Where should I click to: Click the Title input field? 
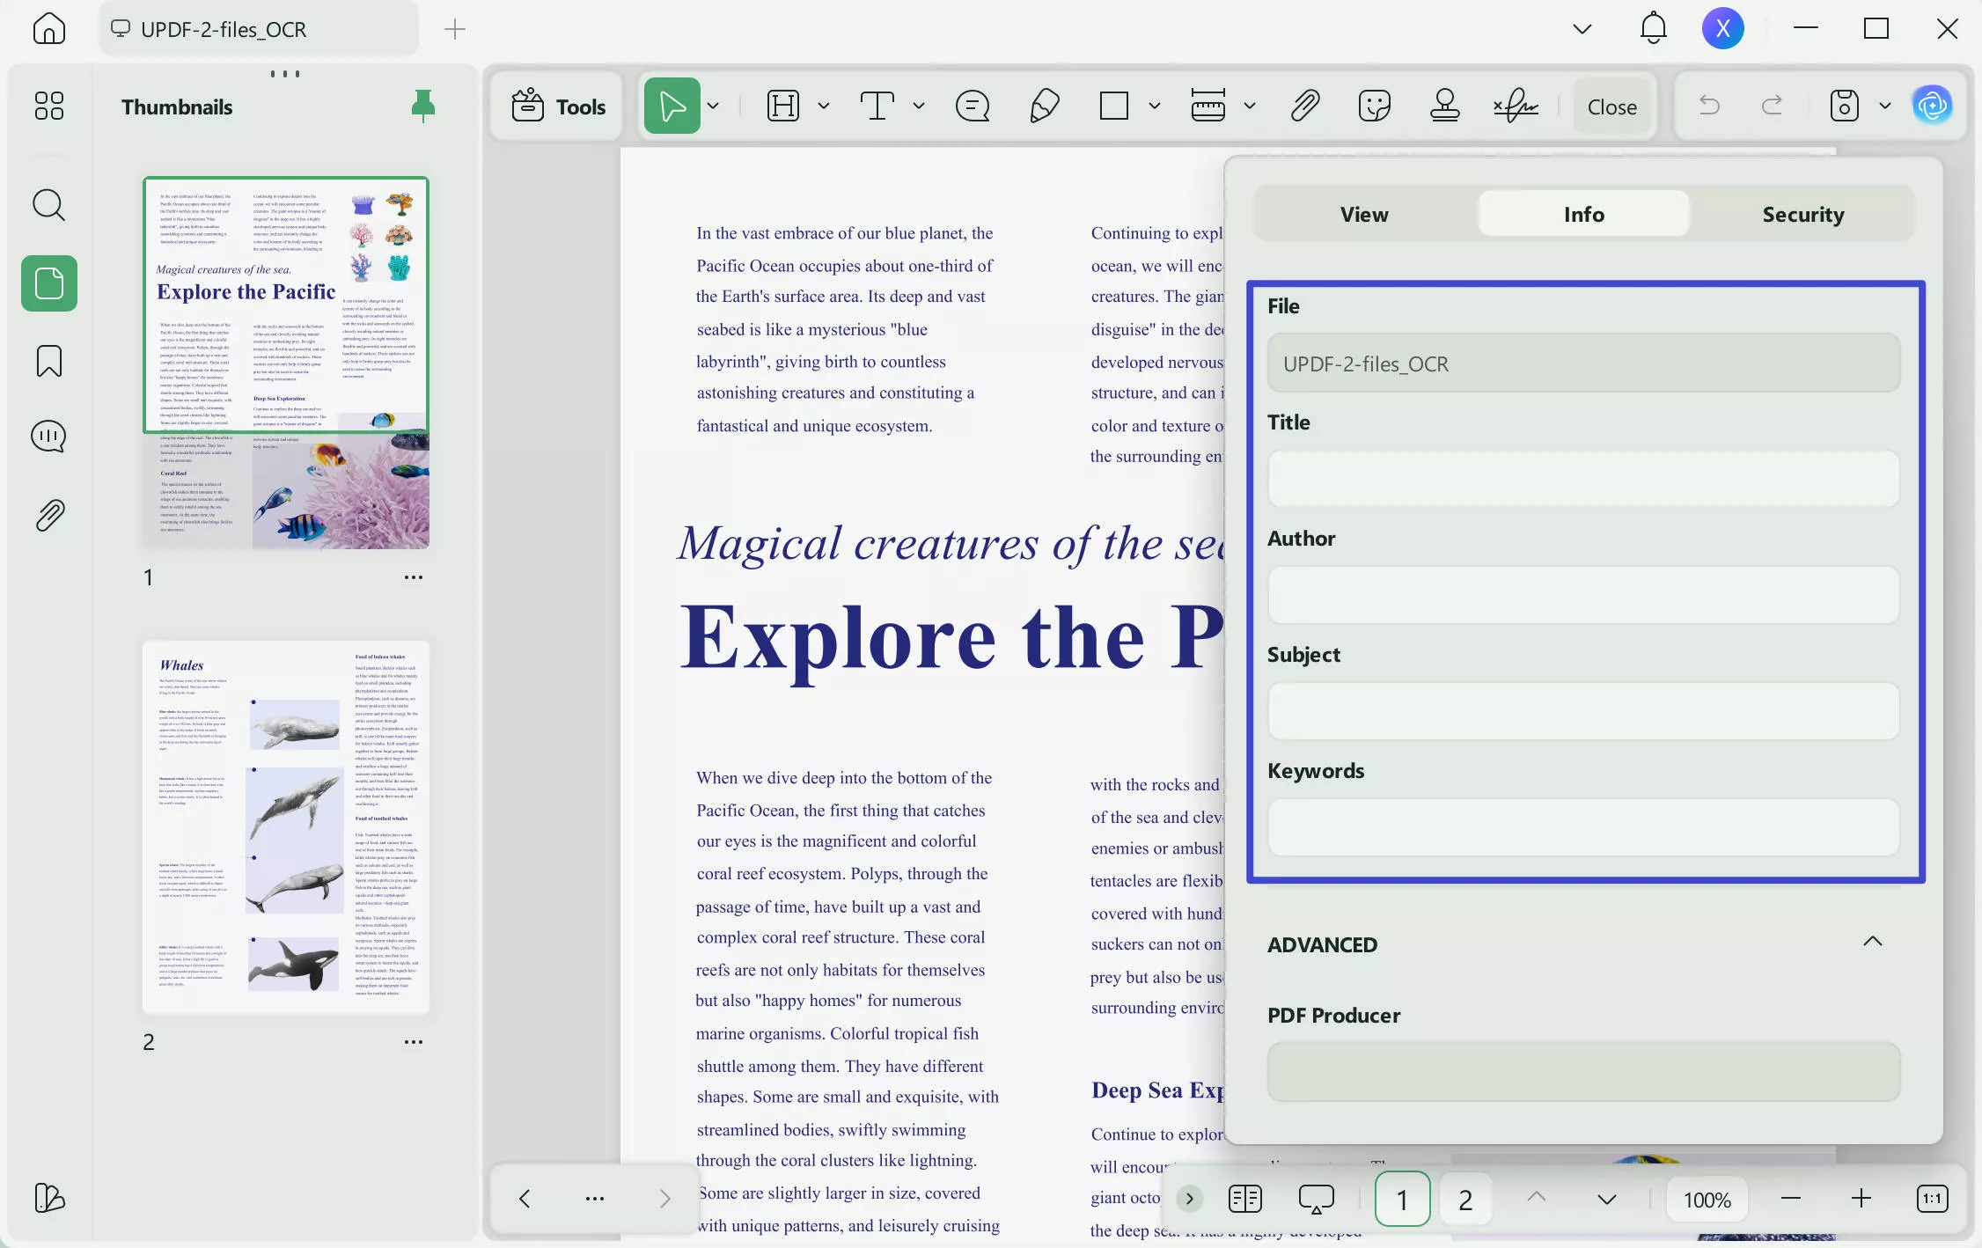pos(1582,479)
